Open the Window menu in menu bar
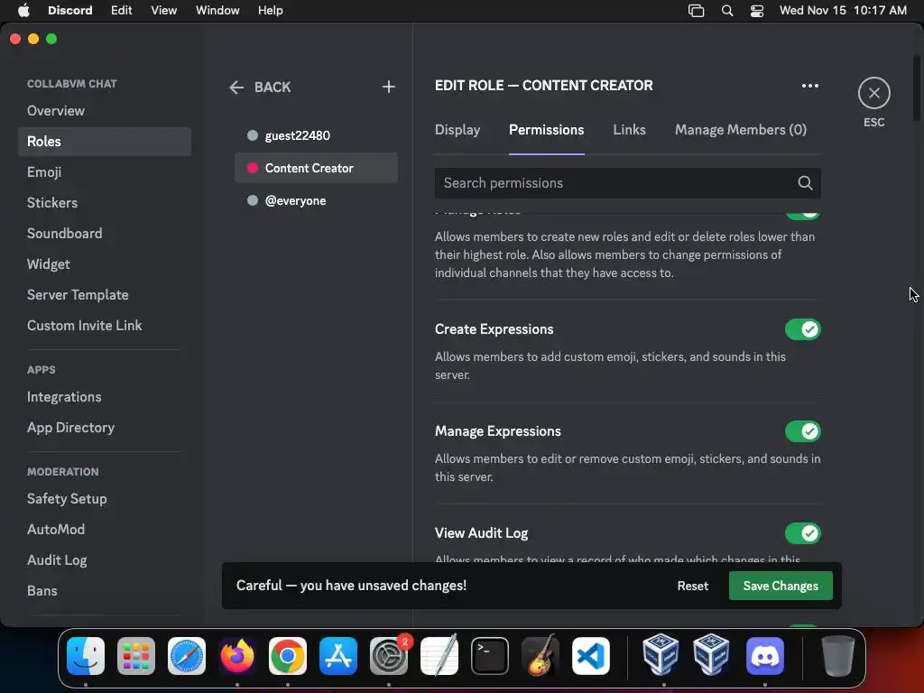 [x=217, y=11]
